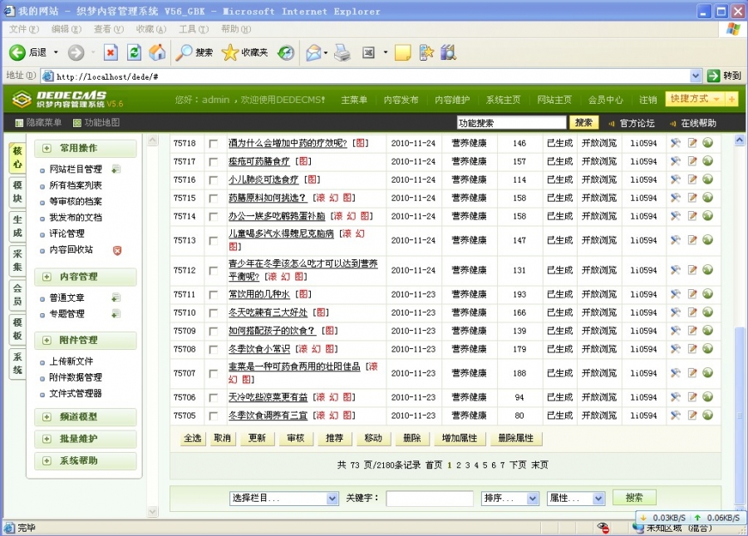Click the properties tool icon for article 75712
This screenshot has width=748, height=536.
tap(676, 270)
